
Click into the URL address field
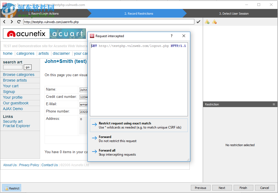coord(109,22)
